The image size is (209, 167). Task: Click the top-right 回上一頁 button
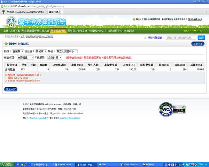[198, 44]
